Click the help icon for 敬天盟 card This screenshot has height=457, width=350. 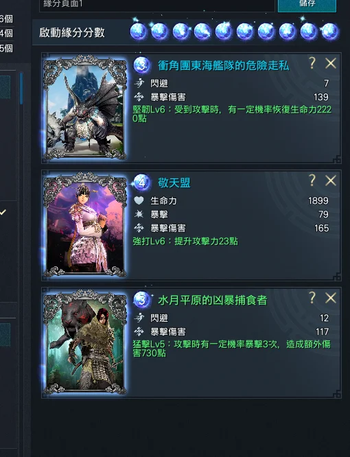click(x=312, y=180)
